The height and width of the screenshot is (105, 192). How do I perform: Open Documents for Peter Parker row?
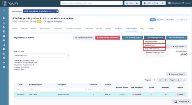(x=137, y=94)
